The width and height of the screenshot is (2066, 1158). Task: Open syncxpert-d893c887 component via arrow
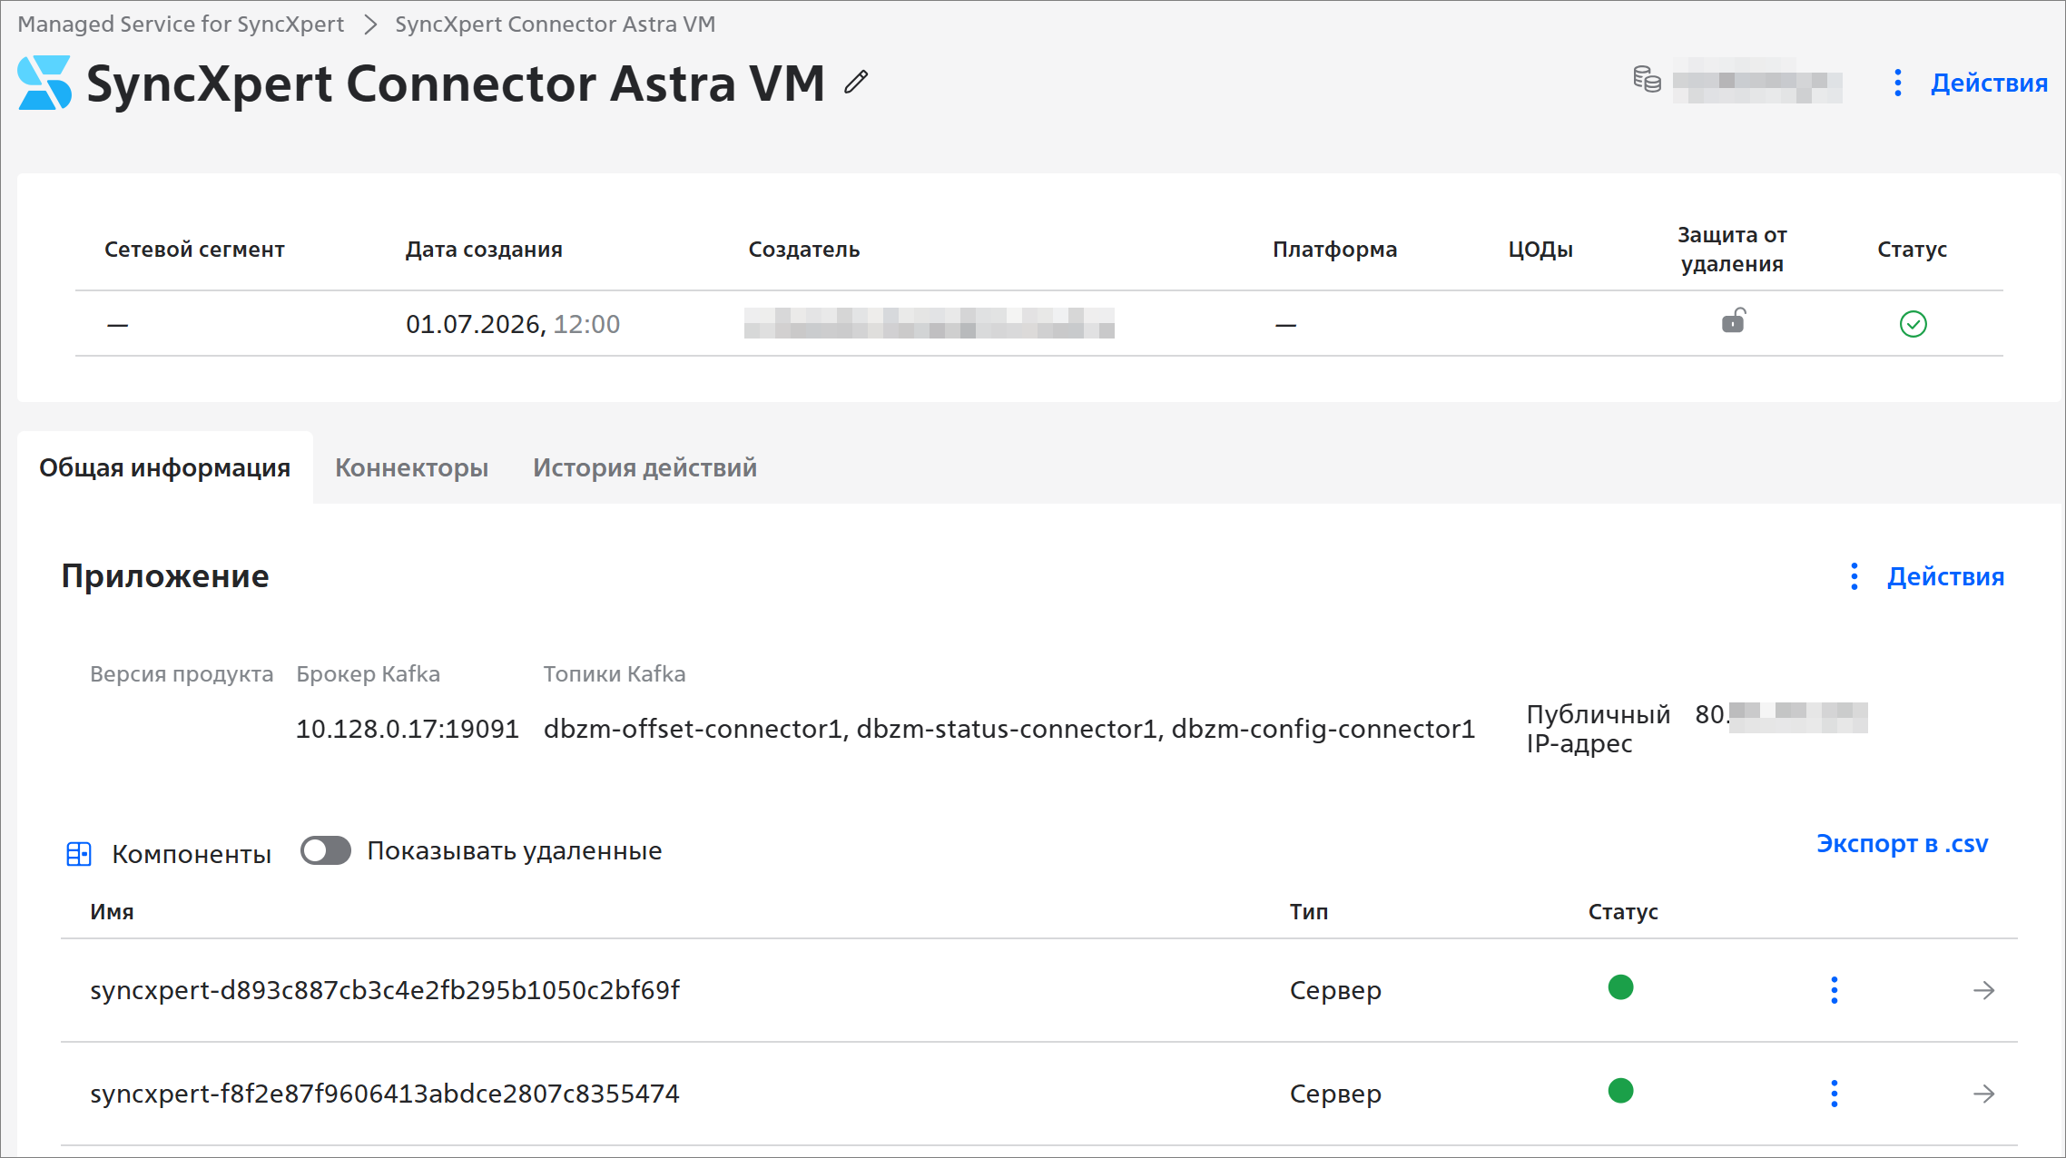[x=1984, y=990]
